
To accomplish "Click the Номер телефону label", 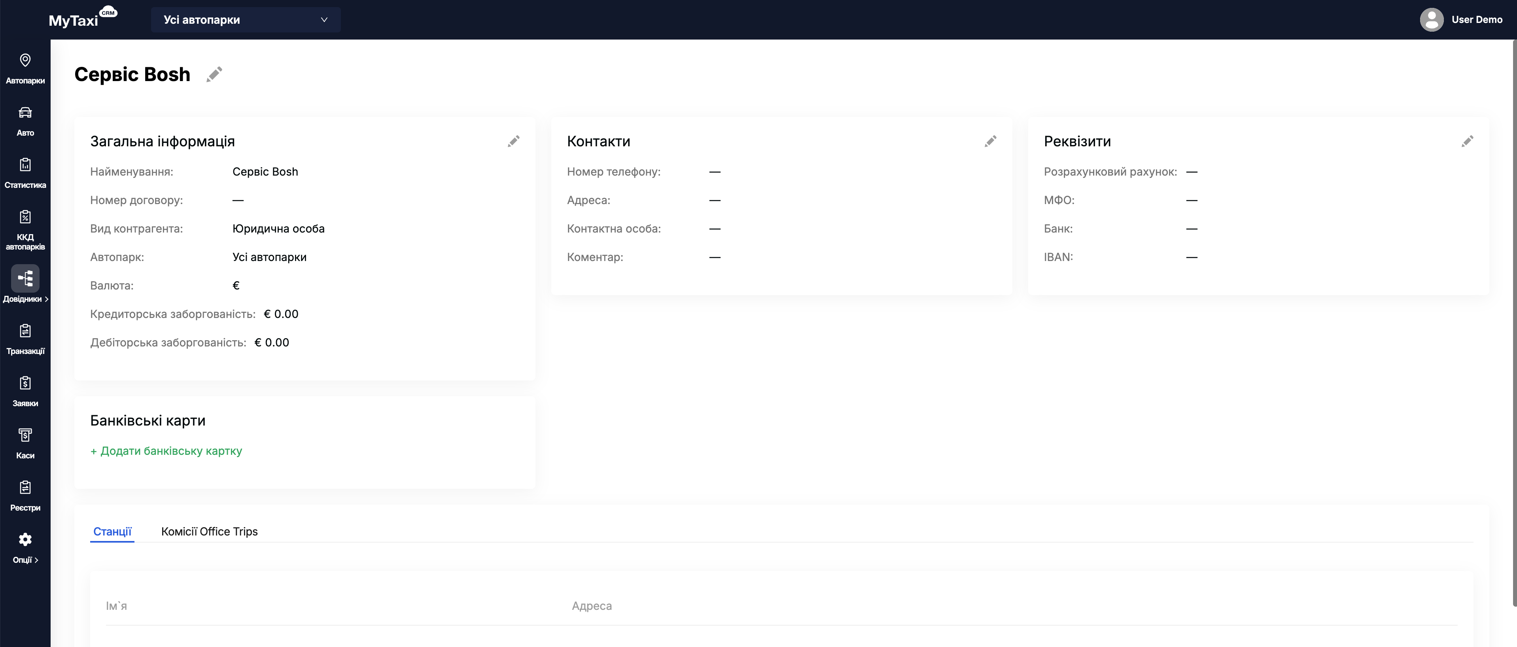I will (x=614, y=172).
